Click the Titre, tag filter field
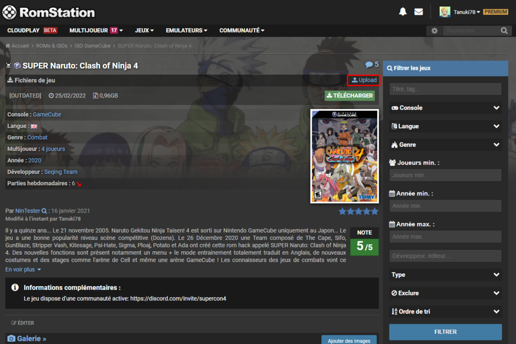 tap(445, 89)
